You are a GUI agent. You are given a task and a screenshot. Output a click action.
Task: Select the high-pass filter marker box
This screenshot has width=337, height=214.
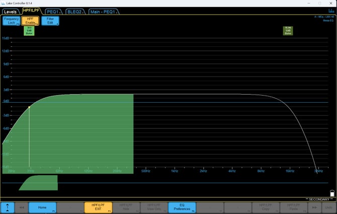pos(29,31)
